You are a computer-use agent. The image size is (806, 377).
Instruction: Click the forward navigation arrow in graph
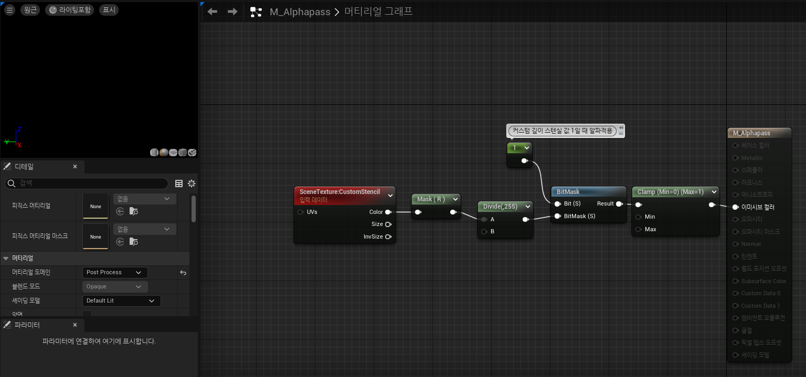232,12
